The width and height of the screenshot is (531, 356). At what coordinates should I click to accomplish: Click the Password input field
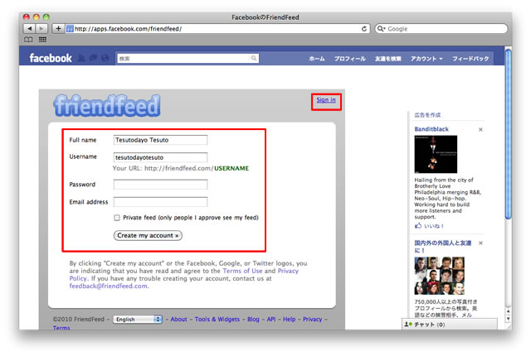[160, 185]
